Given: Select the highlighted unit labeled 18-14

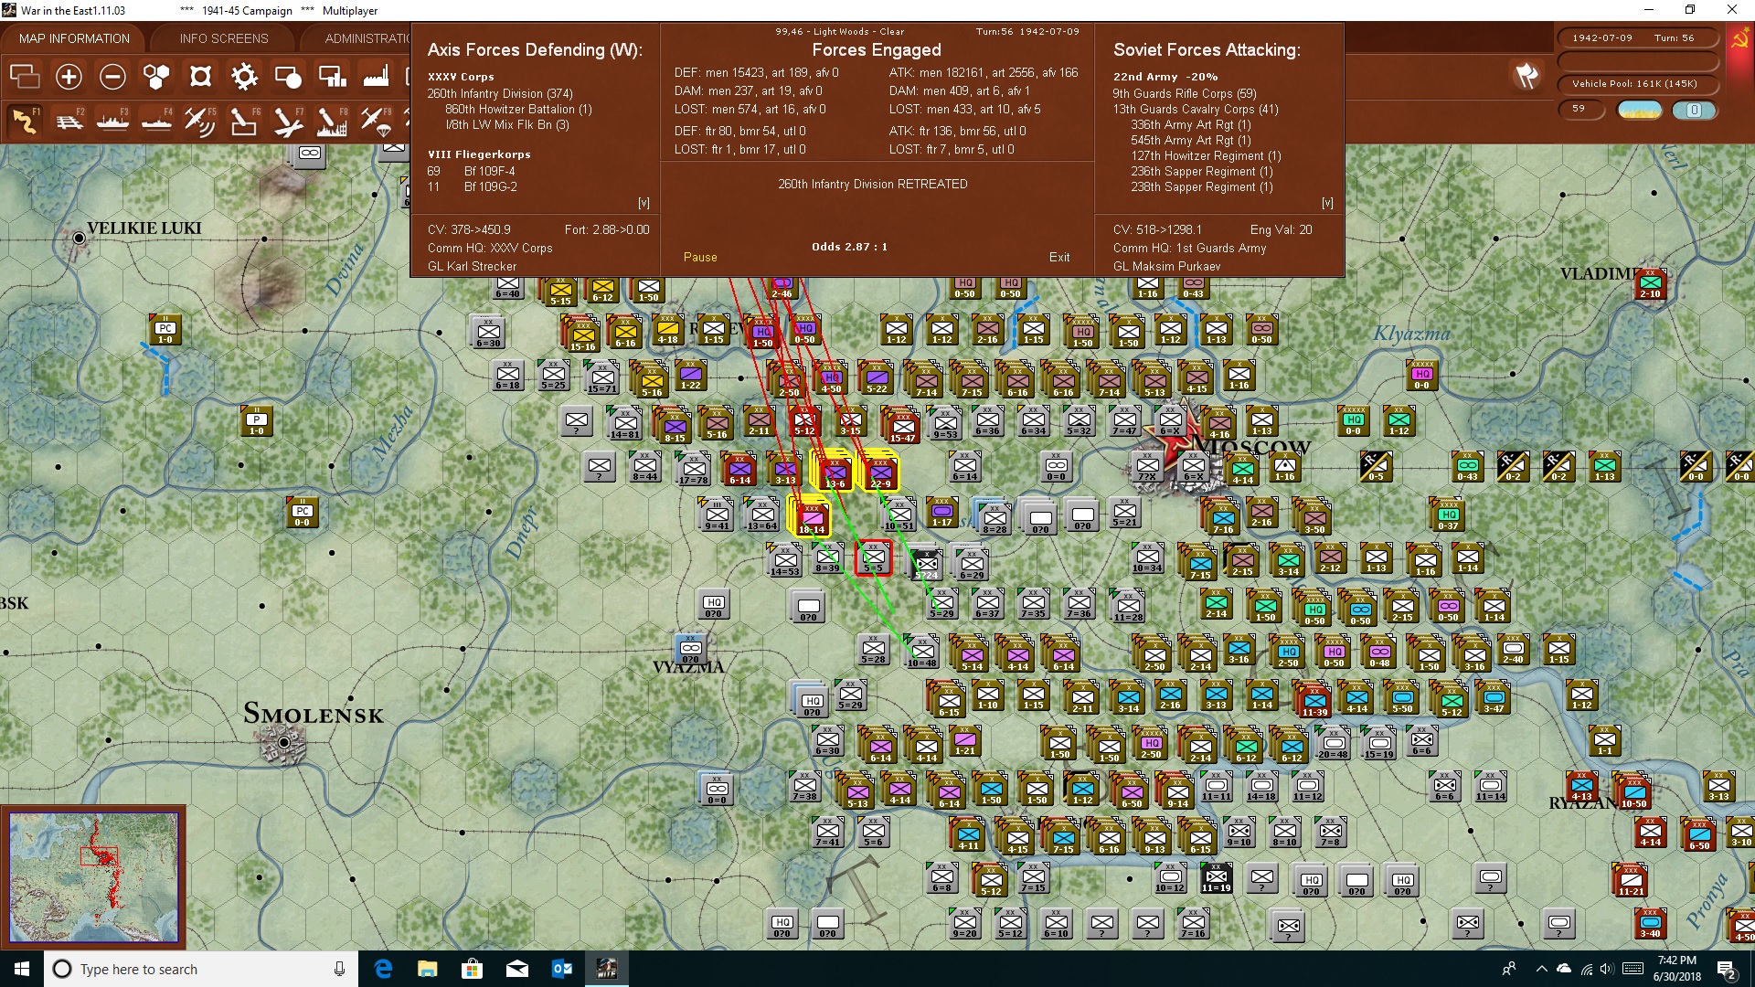Looking at the screenshot, I should pyautogui.click(x=811, y=518).
